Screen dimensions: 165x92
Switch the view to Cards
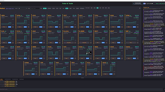67,8
